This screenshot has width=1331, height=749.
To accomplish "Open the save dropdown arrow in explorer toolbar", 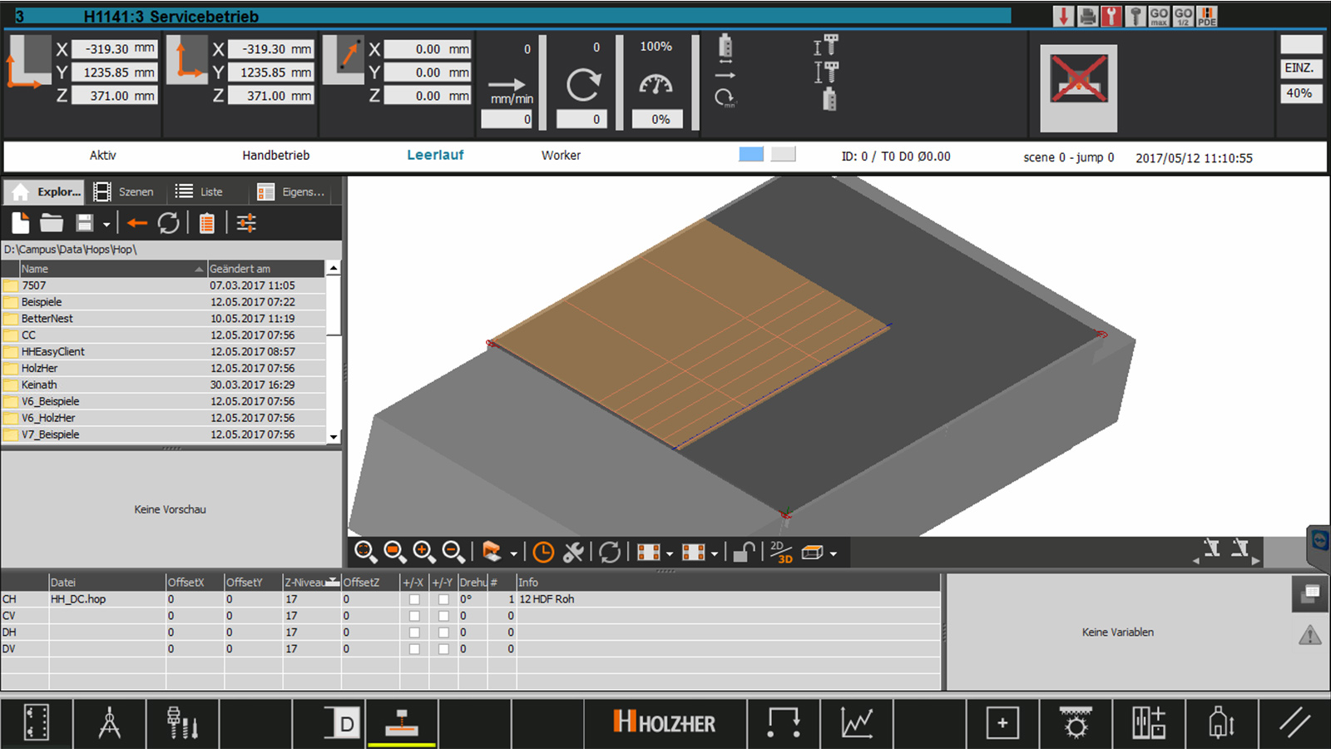I will [x=106, y=224].
